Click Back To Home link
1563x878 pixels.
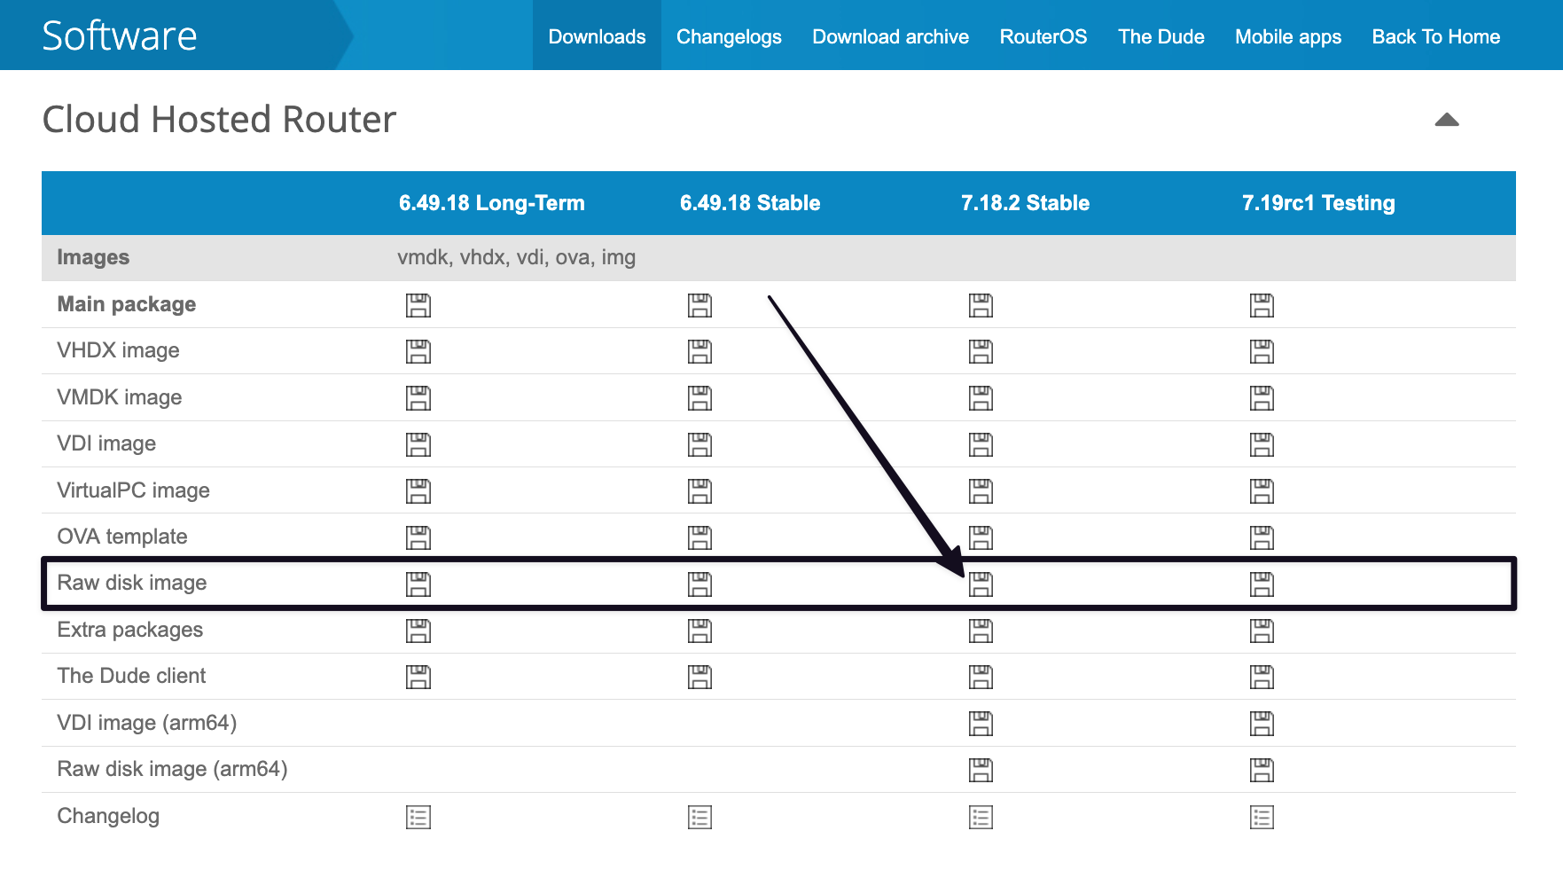1436,36
